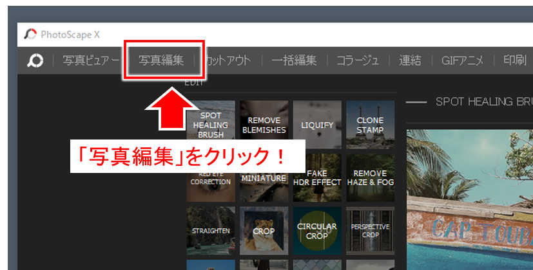The height and width of the screenshot is (270, 533).
Task: Open the 連結 tab
Action: (x=410, y=60)
